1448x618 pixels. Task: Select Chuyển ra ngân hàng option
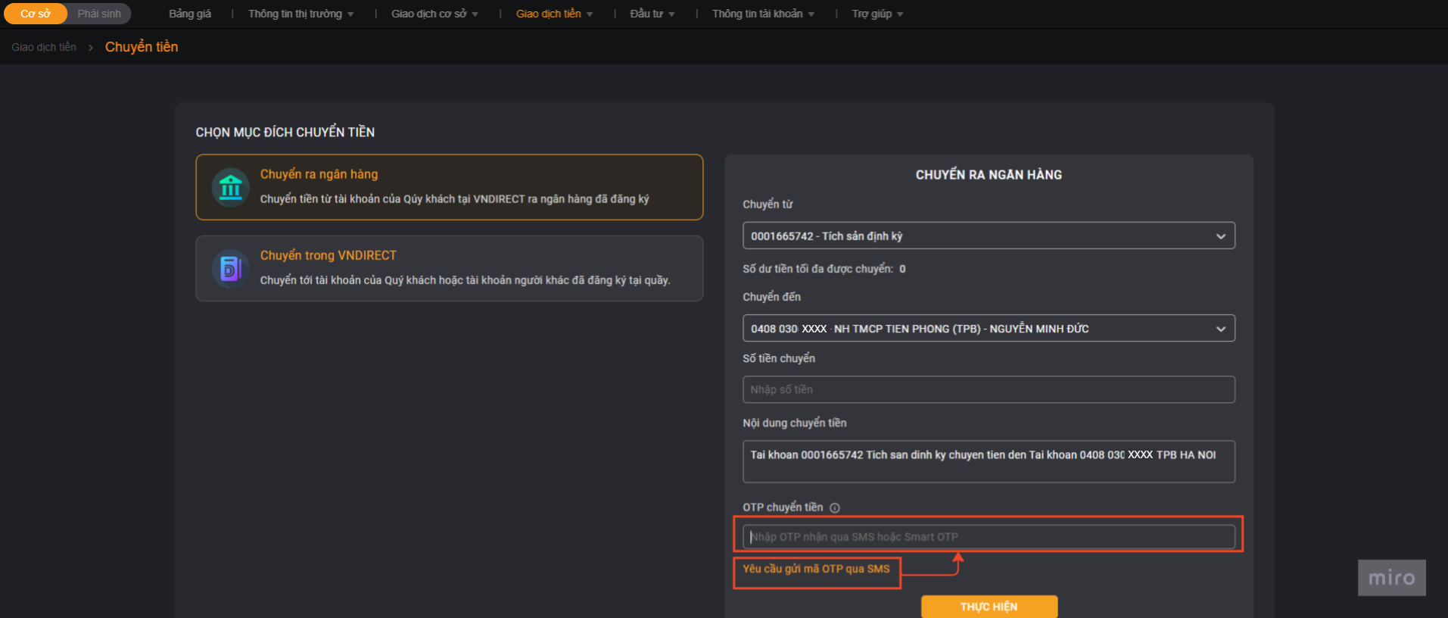click(x=450, y=187)
